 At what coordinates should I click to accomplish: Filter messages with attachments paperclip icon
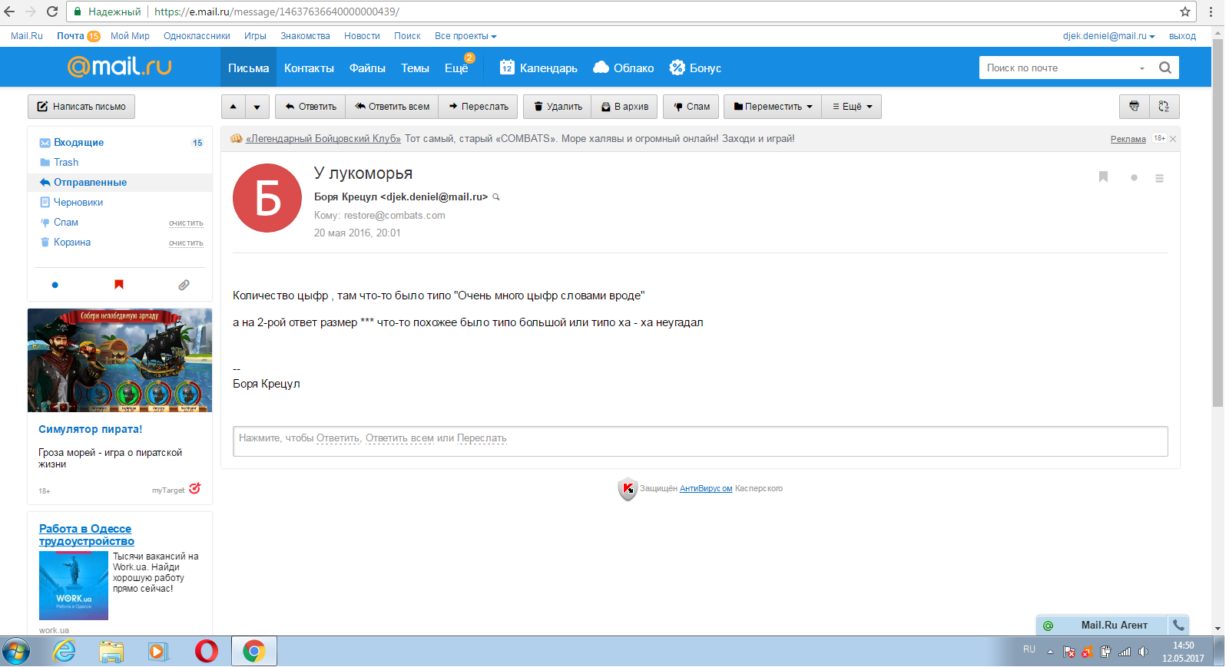184,285
